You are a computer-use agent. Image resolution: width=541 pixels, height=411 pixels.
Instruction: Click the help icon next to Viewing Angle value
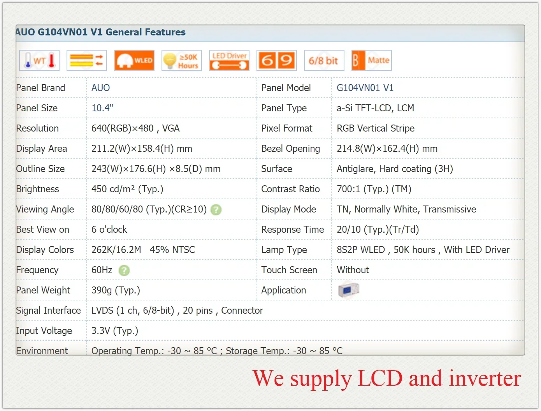point(216,210)
